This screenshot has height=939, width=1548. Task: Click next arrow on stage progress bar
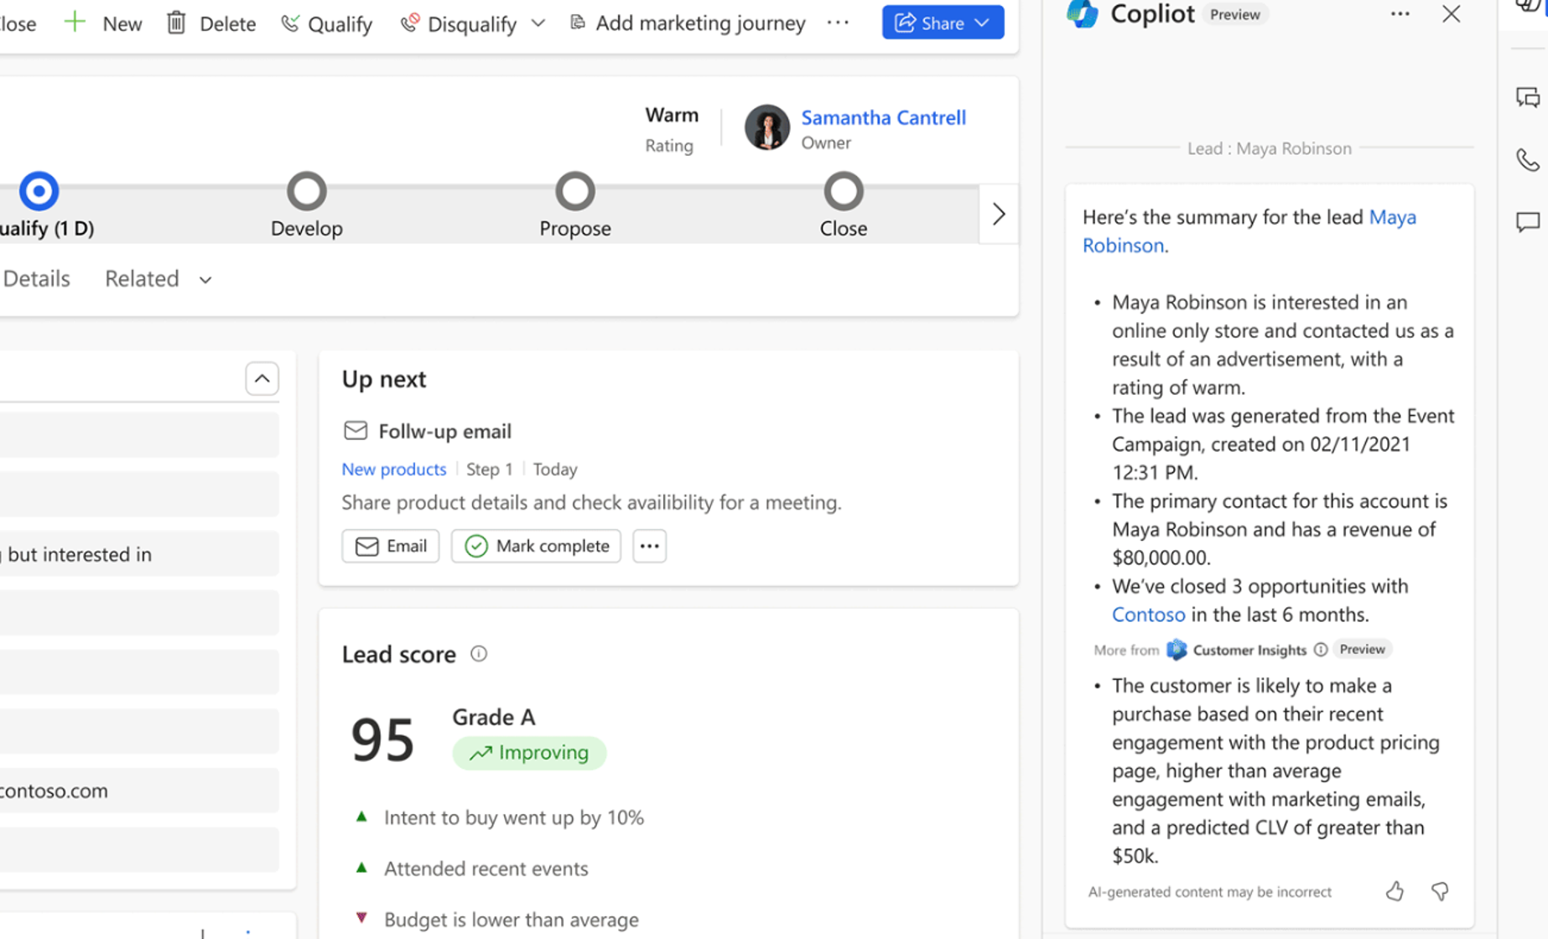(x=998, y=214)
